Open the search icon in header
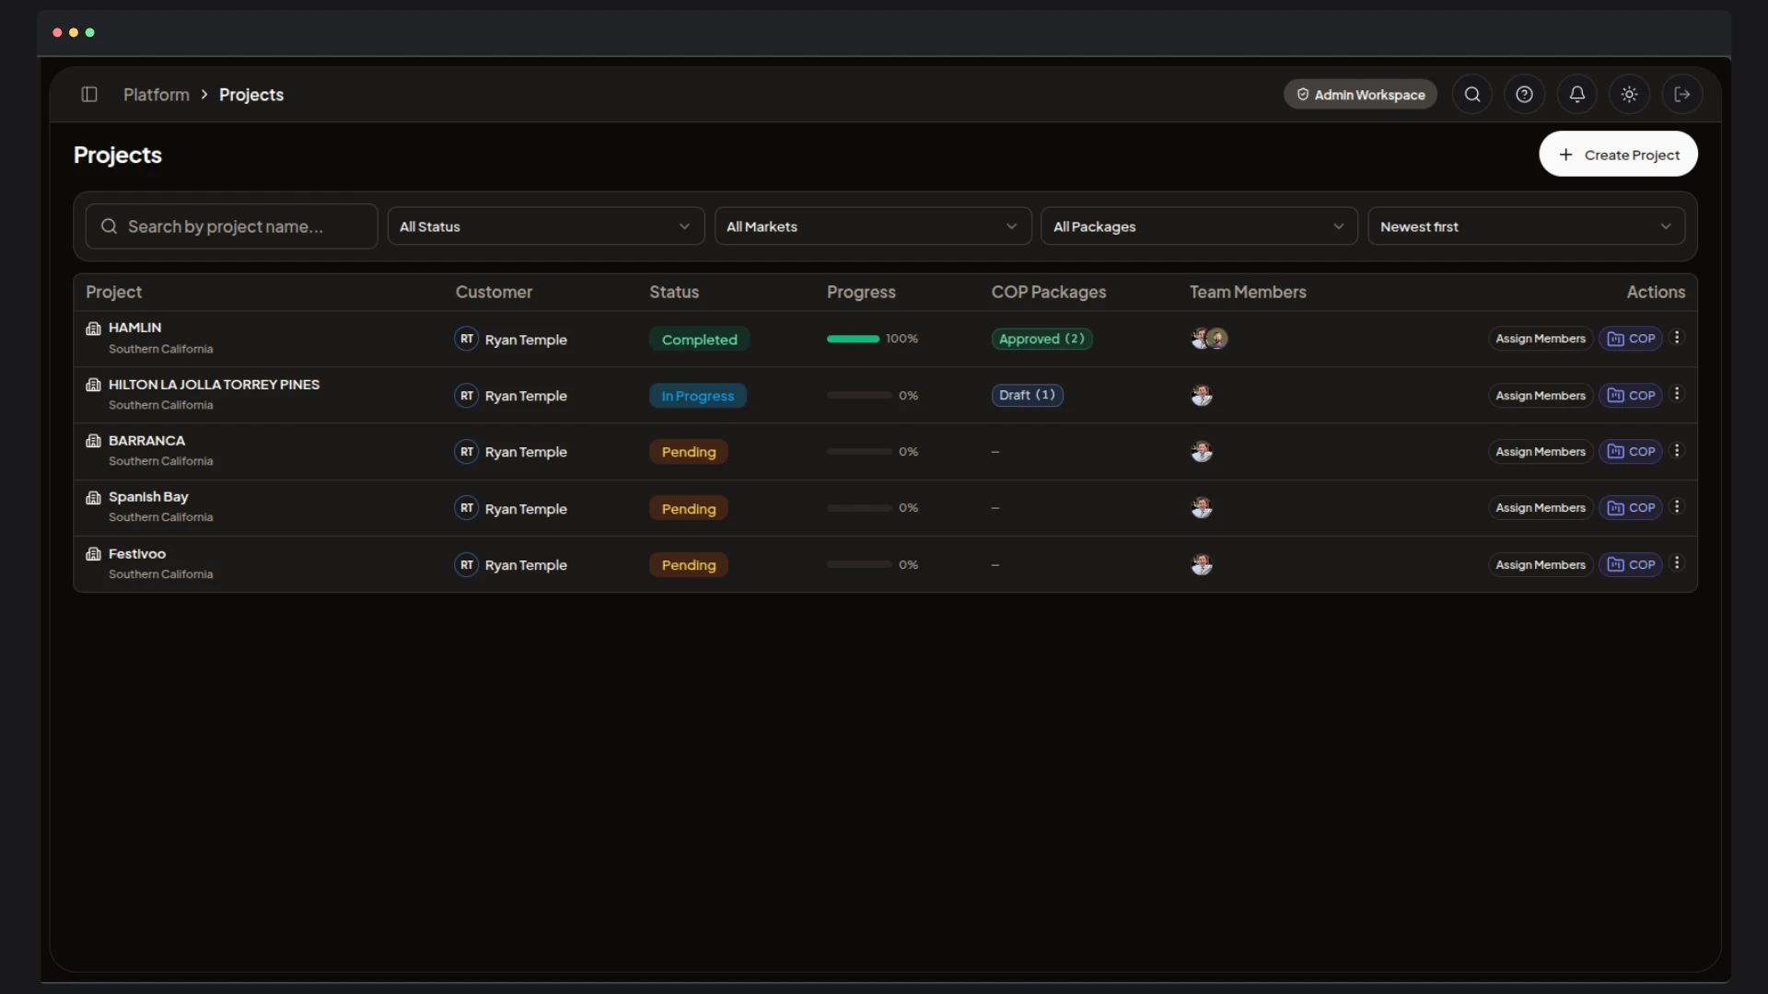This screenshot has width=1768, height=994. coord(1472,95)
